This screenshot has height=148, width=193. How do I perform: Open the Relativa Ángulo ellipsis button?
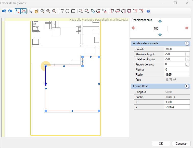(187, 59)
